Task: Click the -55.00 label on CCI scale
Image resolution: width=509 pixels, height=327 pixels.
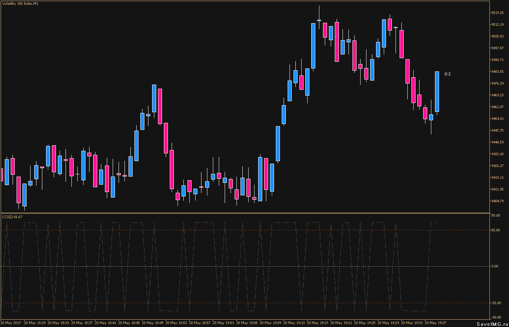Action: click(495, 303)
